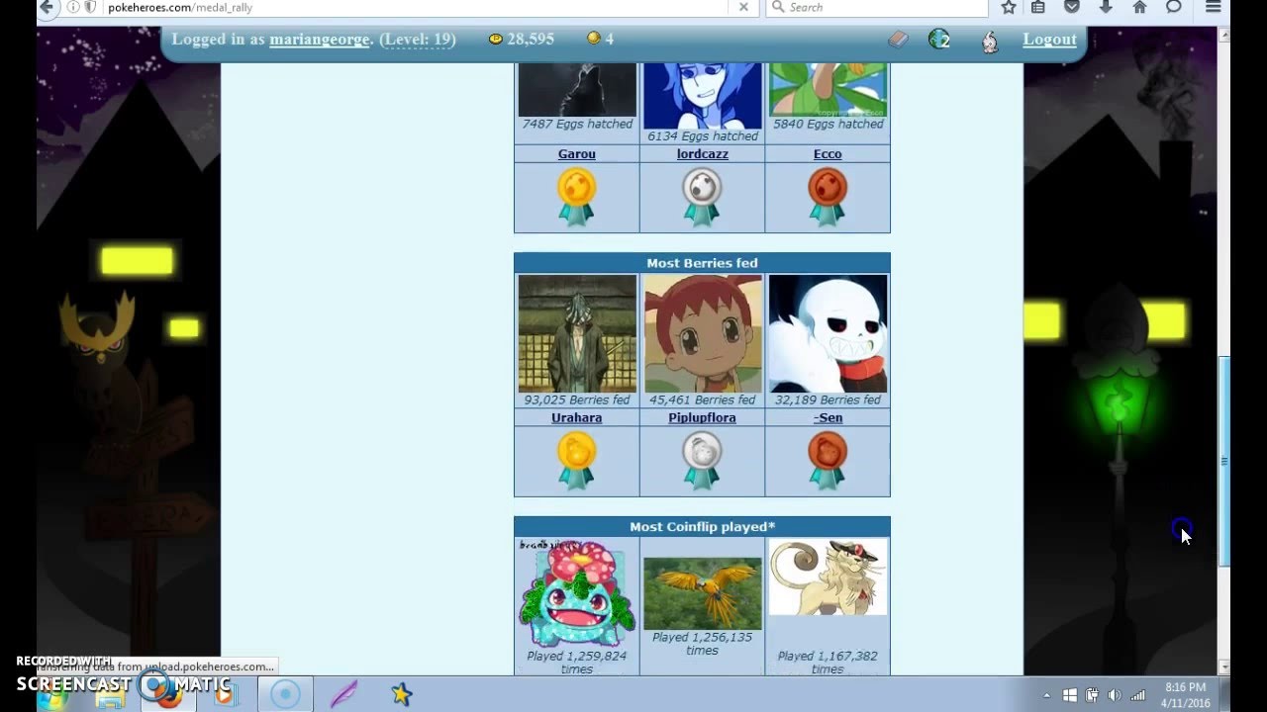Bookmark this page with the star icon

tap(1009, 7)
